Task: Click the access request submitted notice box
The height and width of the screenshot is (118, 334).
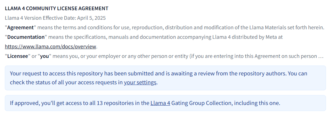Action: point(165,78)
